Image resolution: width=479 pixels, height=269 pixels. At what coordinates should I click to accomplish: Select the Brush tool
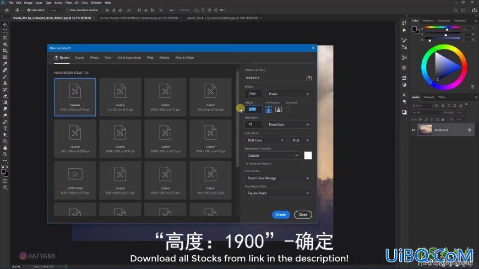tap(5, 76)
